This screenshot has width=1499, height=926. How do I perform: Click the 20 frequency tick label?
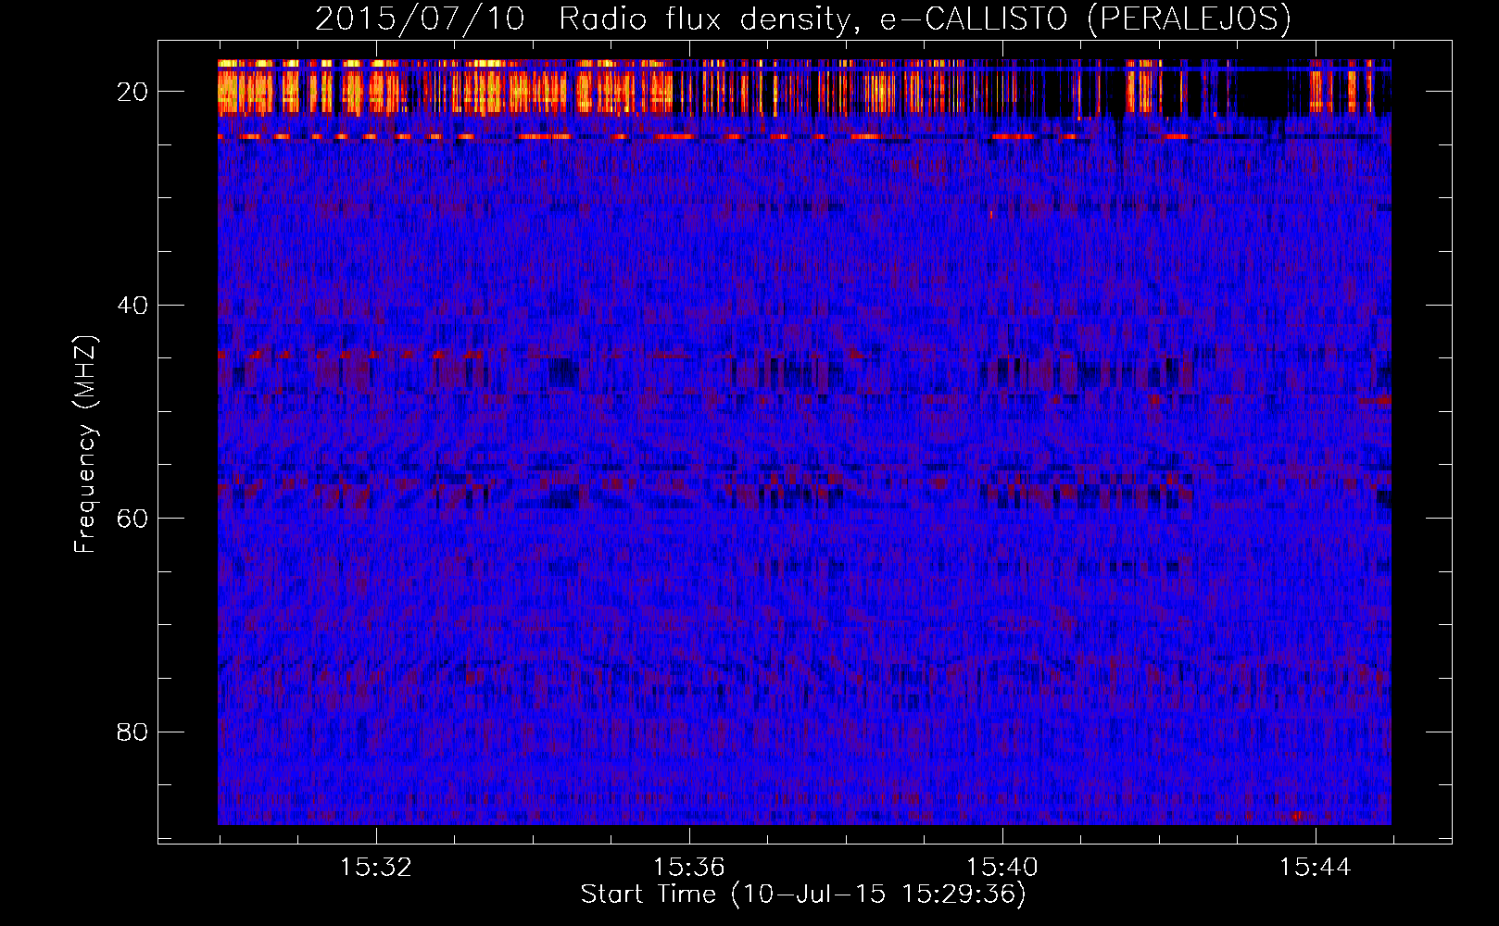point(132,92)
